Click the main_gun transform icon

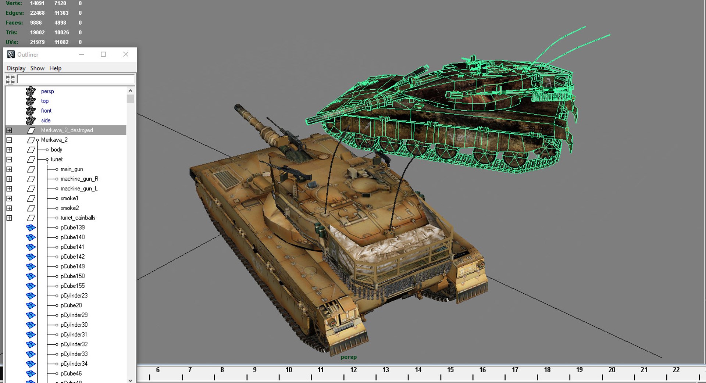[31, 169]
